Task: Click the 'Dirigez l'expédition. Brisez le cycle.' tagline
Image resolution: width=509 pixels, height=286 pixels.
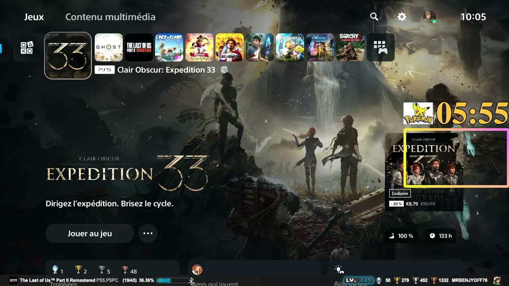Action: (109, 204)
